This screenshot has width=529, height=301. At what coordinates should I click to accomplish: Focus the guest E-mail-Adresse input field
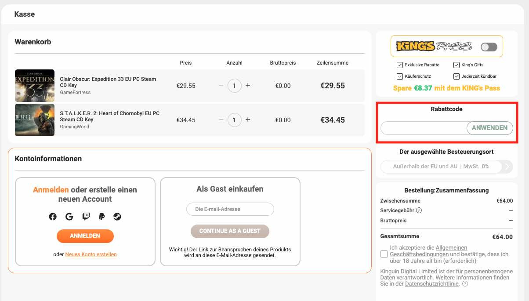pos(230,209)
